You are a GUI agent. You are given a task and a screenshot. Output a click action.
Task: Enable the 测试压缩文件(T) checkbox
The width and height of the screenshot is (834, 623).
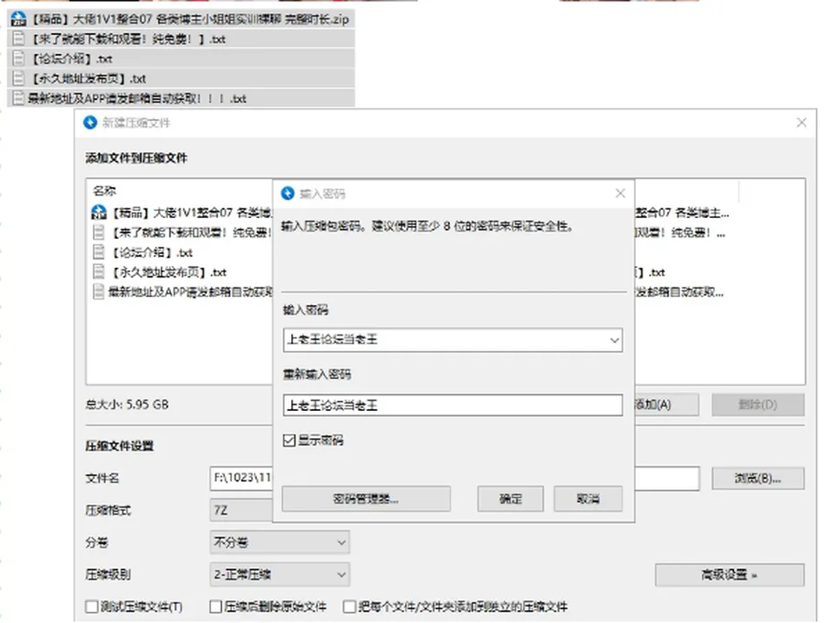click(x=91, y=606)
